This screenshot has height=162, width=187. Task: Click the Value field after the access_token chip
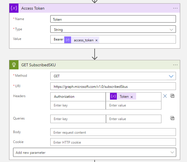coord(137,39)
